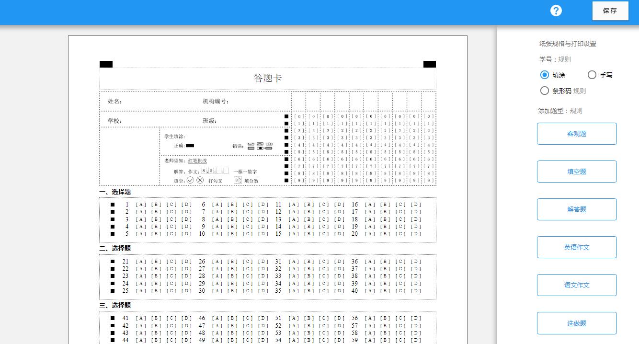This screenshot has width=639, height=344.
Task: Select the 填涂 radio option
Action: coord(545,75)
